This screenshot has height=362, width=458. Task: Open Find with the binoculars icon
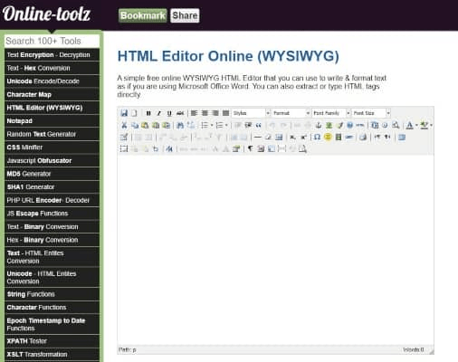coord(180,125)
